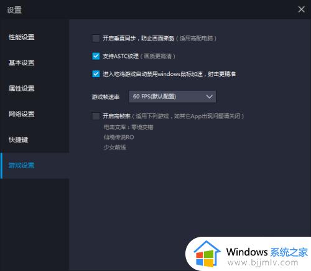This screenshot has height=271, width=311.
Task: Click the 支持ASTC纹理 option label
Action: [139, 56]
